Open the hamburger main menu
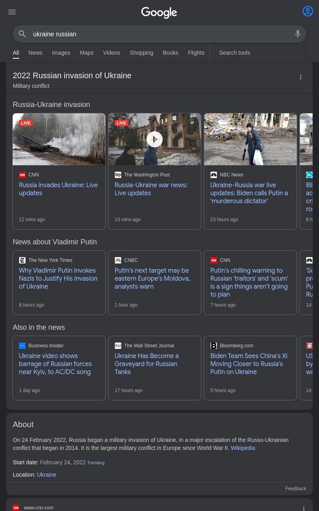Image resolution: width=319 pixels, height=511 pixels. tap(12, 12)
